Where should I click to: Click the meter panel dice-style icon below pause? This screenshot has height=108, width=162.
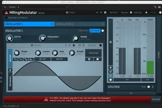pos(110,72)
